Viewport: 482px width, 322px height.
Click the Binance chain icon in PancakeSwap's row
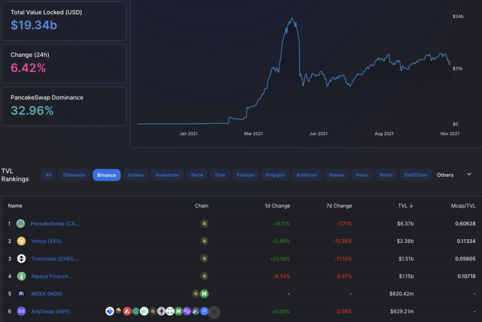click(x=204, y=224)
